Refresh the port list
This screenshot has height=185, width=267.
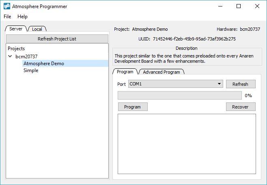point(240,84)
